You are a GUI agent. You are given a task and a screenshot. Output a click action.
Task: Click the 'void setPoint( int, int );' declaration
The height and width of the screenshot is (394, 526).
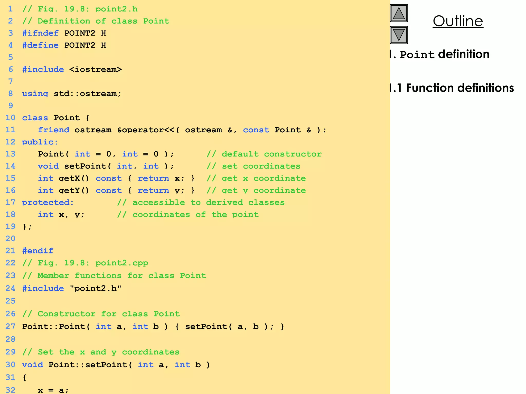point(106,166)
